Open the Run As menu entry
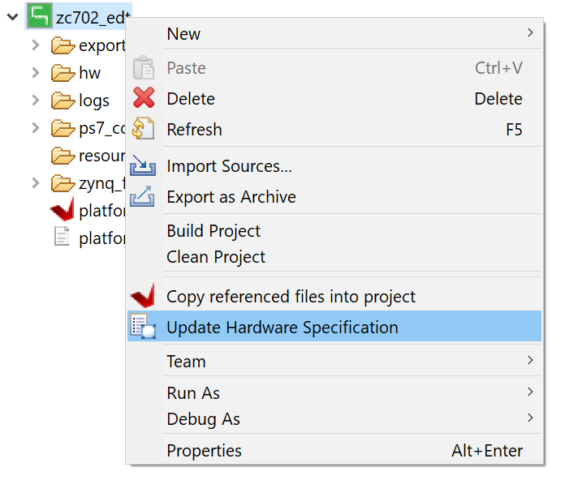The height and width of the screenshot is (480, 582). click(334, 392)
